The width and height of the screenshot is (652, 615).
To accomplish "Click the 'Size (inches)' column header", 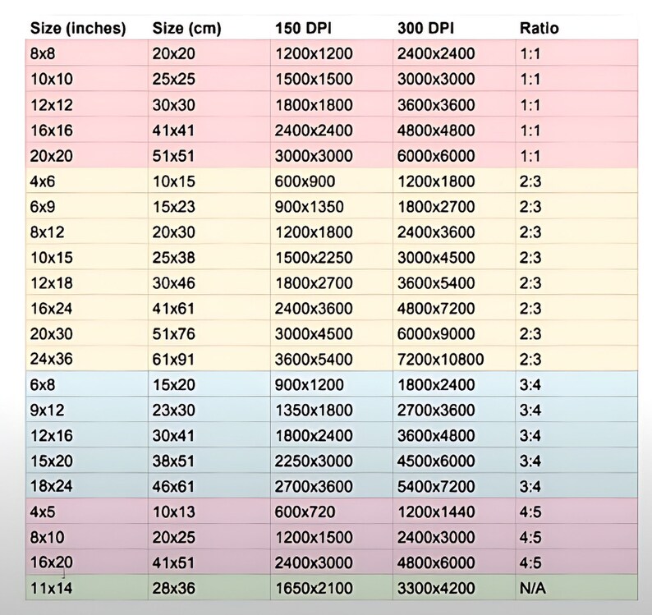I will 78,28.
